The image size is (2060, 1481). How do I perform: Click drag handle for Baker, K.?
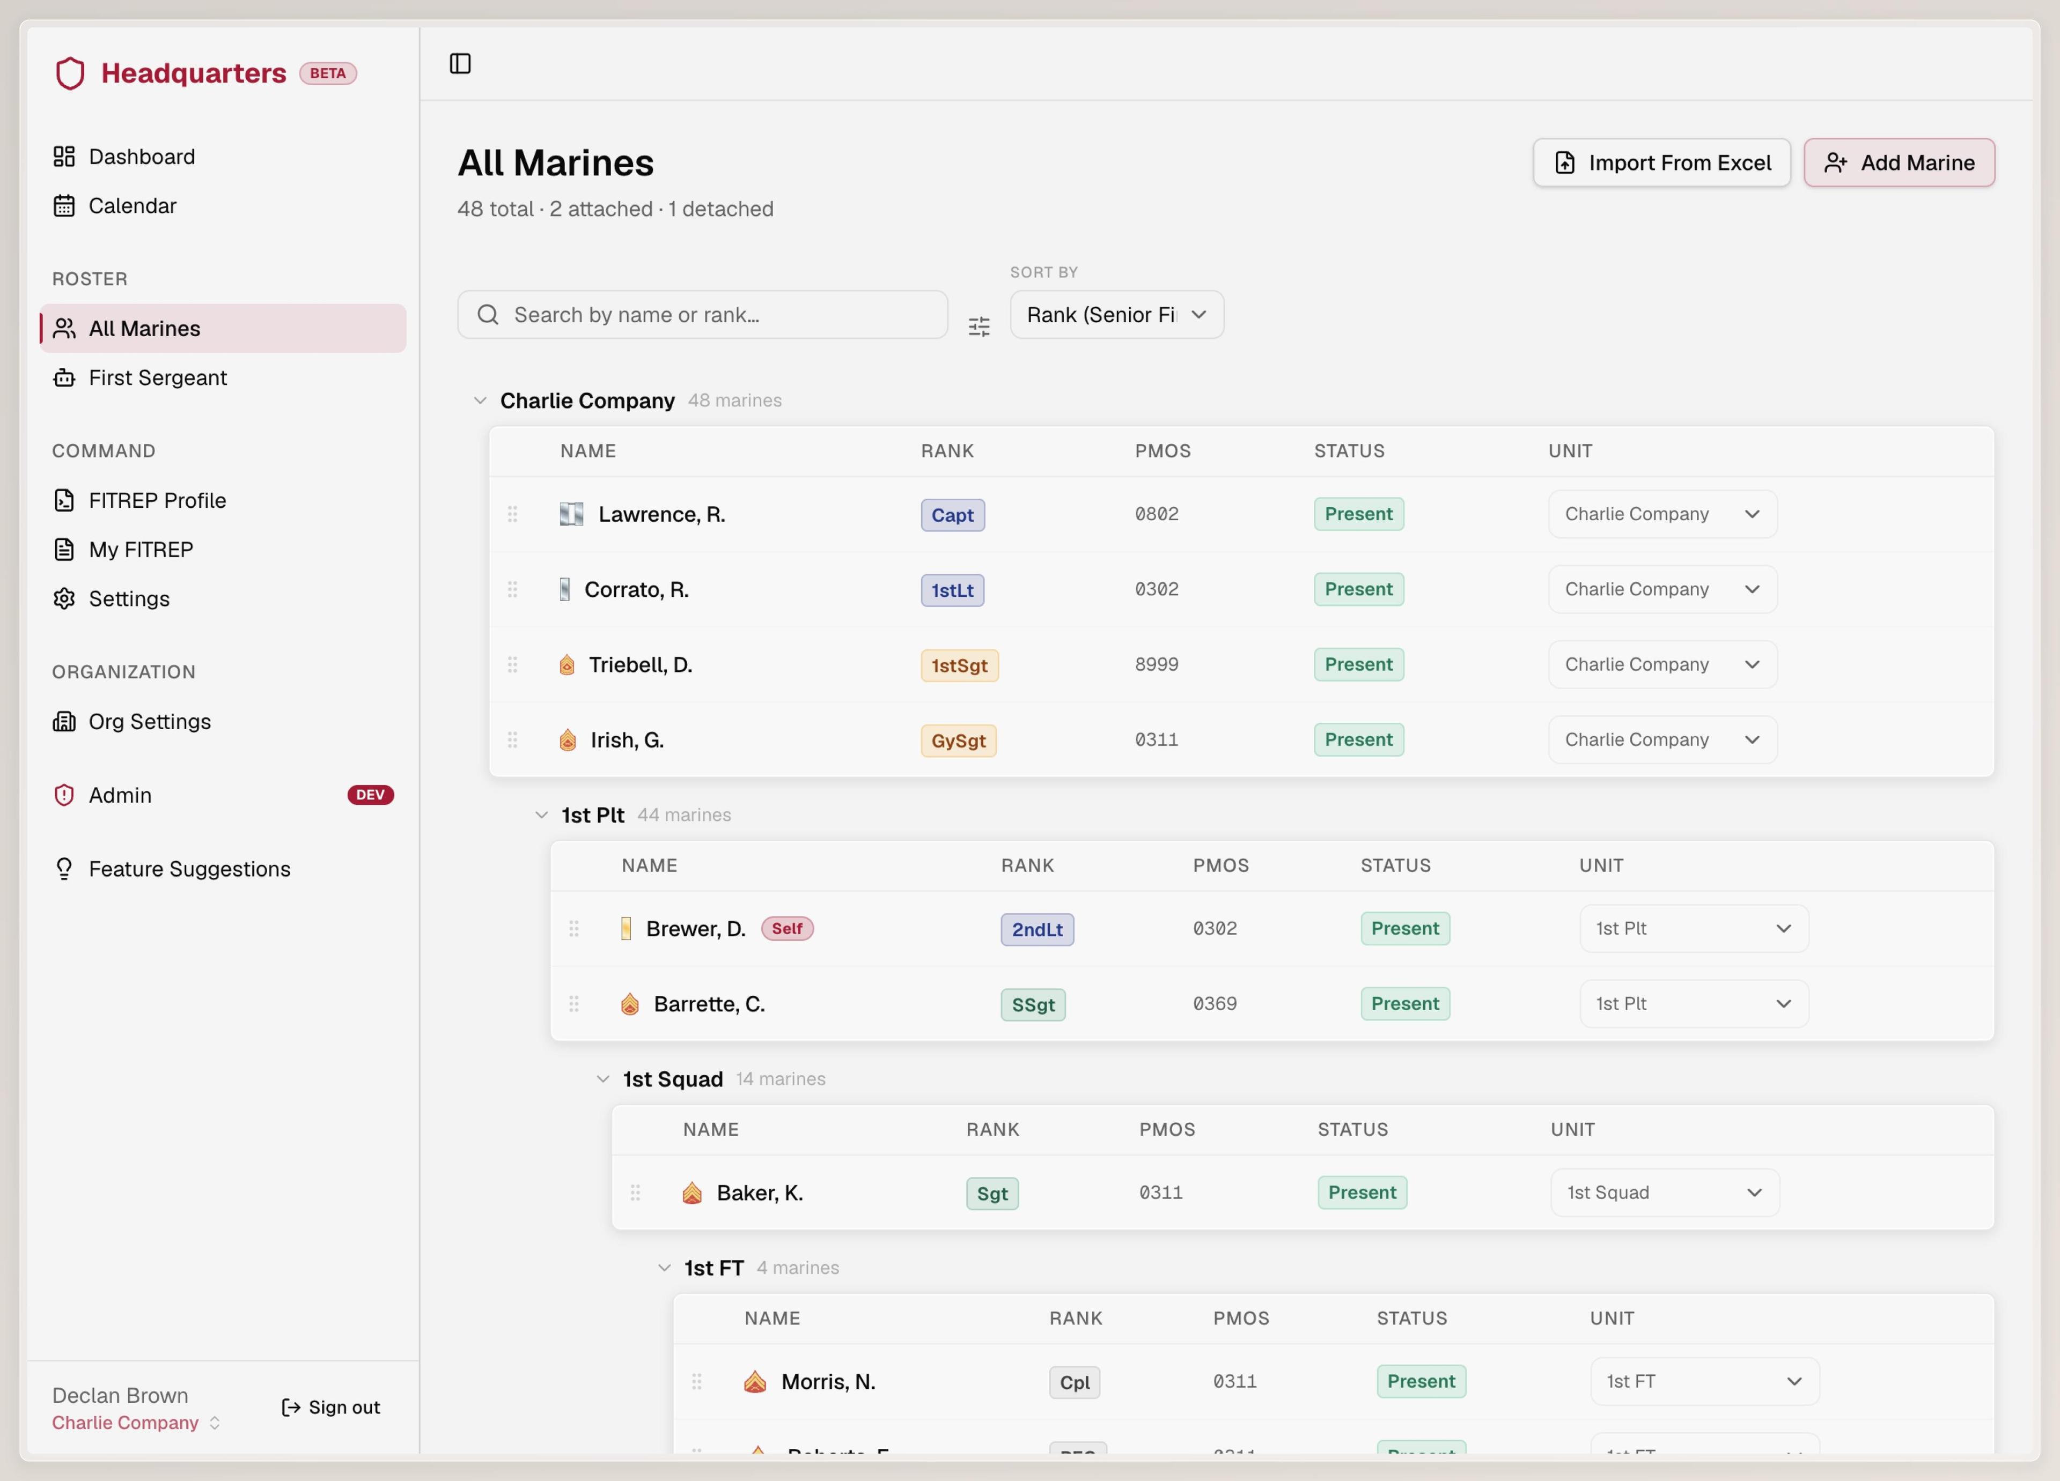[636, 1192]
